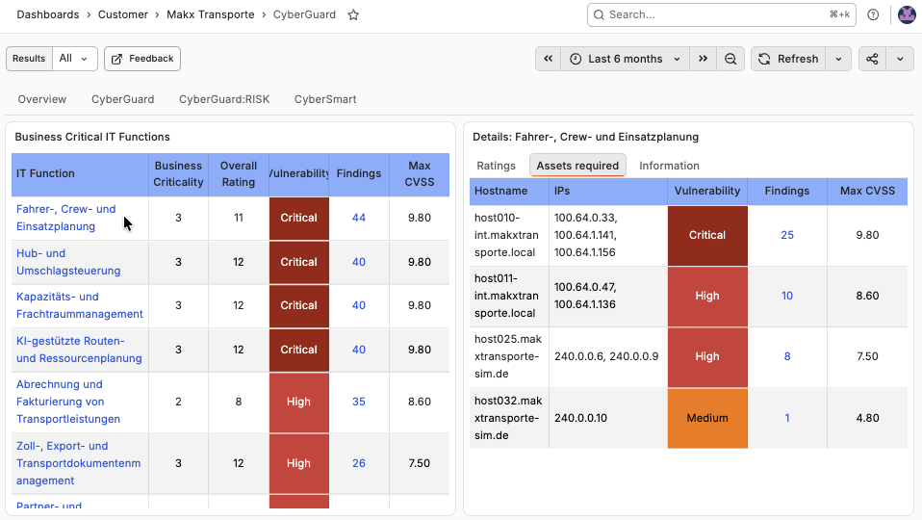Sort by Findings header in assets table
Viewport: 922px width, 520px height.
tap(786, 192)
